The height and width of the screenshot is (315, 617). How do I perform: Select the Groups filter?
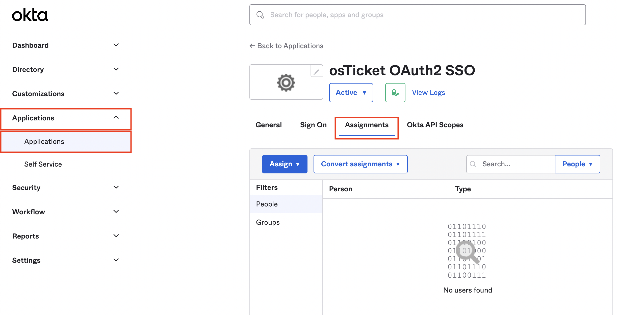[x=268, y=222]
